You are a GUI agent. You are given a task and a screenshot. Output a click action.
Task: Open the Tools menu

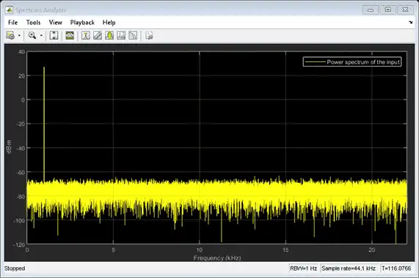(x=34, y=23)
